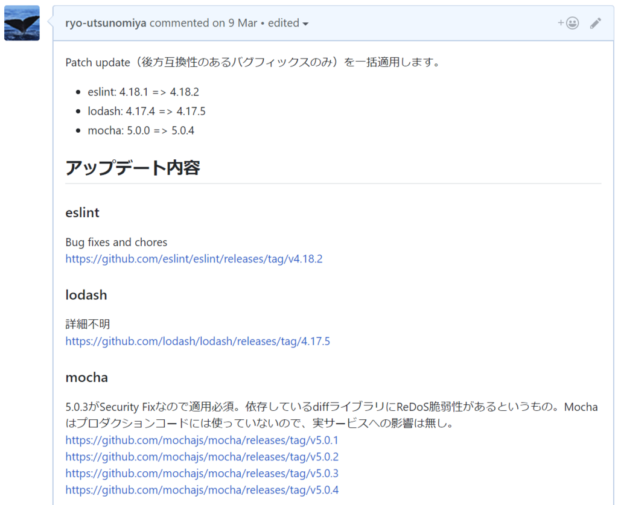Screen dimensions: 618x505
Task: Click the 'アップデート内容' heading
Action: click(x=133, y=168)
